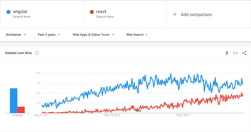Select the blue Average bar for angular
The width and height of the screenshot is (251, 132).
[13, 100]
